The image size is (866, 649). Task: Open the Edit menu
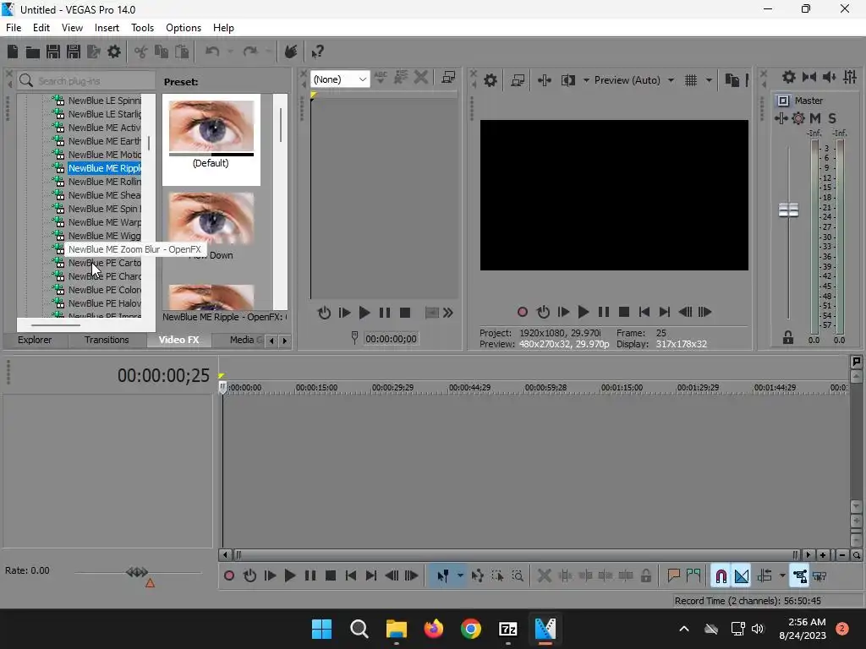[41, 28]
